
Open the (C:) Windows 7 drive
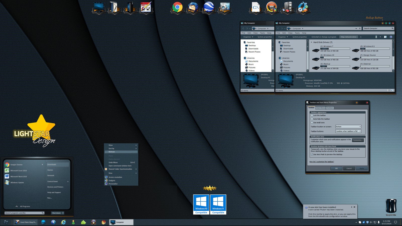pyautogui.click(x=332, y=49)
